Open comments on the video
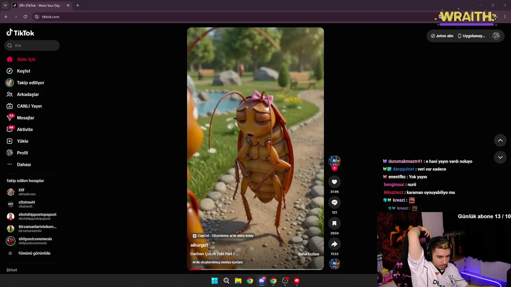 coord(335,202)
